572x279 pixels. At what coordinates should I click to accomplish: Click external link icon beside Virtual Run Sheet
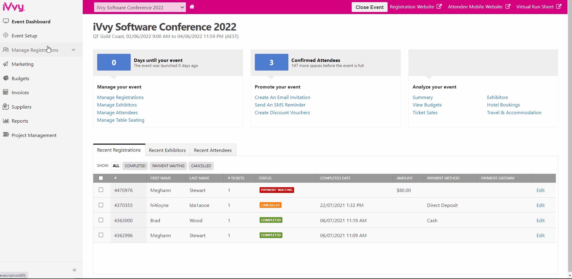coord(559,7)
